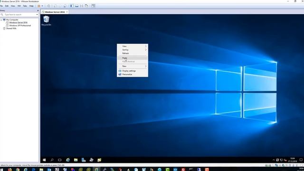Open Server Manager from guest taskbar
Screen dimensions: 304x171
(x=84, y=160)
